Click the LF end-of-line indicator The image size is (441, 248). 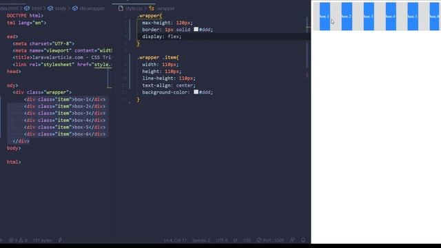pos(235,240)
